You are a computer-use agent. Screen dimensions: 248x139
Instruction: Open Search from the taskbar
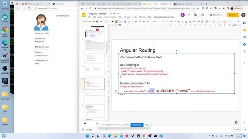[93, 136]
